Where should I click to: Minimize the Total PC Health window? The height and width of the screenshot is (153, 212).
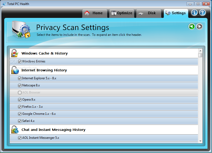tap(190, 4)
